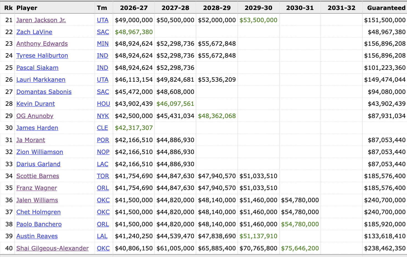Screen dimensions: 407x257
Task: Sort by the 2028-29 column header
Action: point(217,8)
